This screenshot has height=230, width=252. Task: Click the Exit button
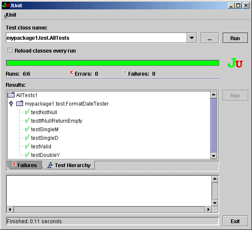tap(235, 221)
